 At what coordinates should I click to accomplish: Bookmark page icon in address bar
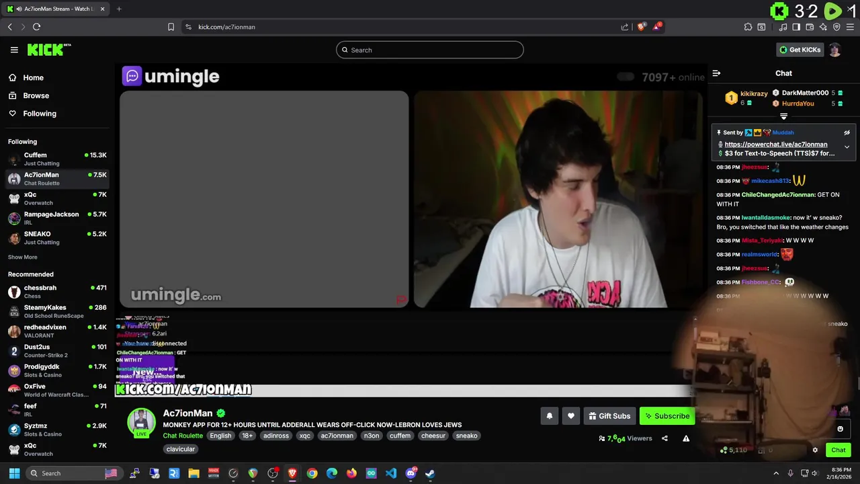click(171, 27)
